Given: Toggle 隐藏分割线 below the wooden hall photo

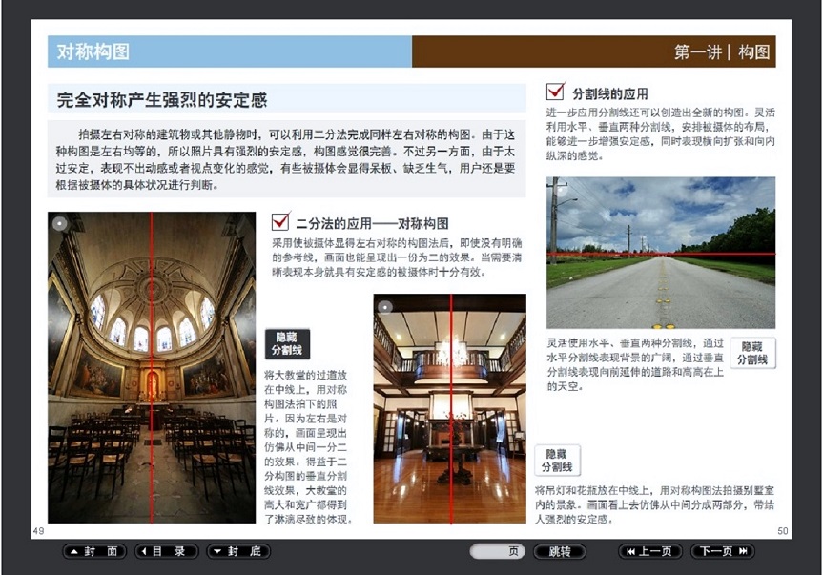Looking at the screenshot, I should tap(557, 461).
